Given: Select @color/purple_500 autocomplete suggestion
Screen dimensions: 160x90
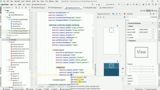Looking at the screenshot, I should 79,77.
